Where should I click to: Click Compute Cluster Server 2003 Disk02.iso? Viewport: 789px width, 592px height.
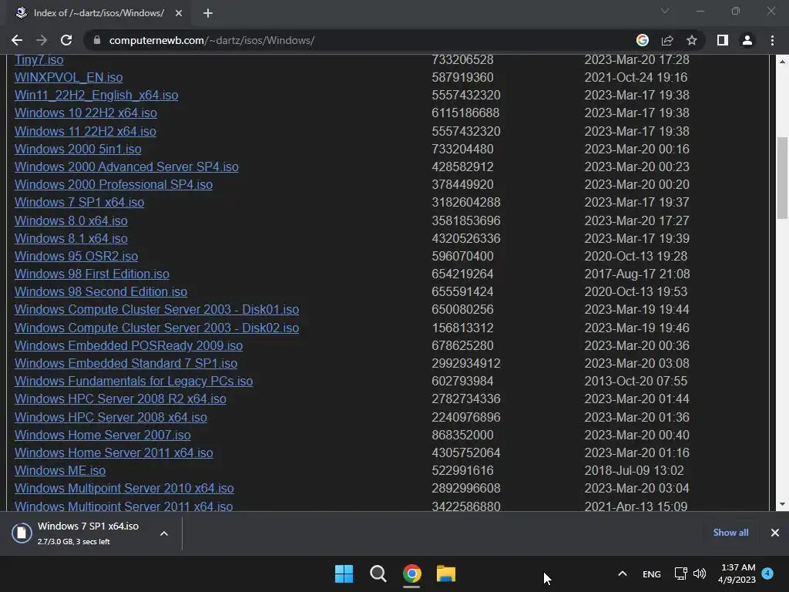tap(156, 328)
